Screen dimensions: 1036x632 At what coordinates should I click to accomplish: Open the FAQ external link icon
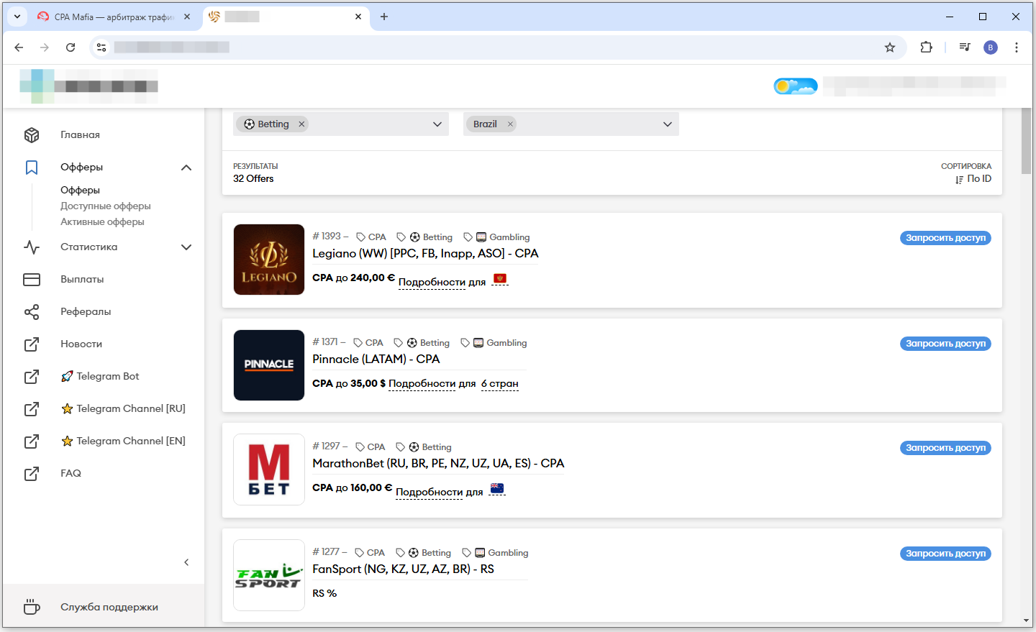click(32, 474)
